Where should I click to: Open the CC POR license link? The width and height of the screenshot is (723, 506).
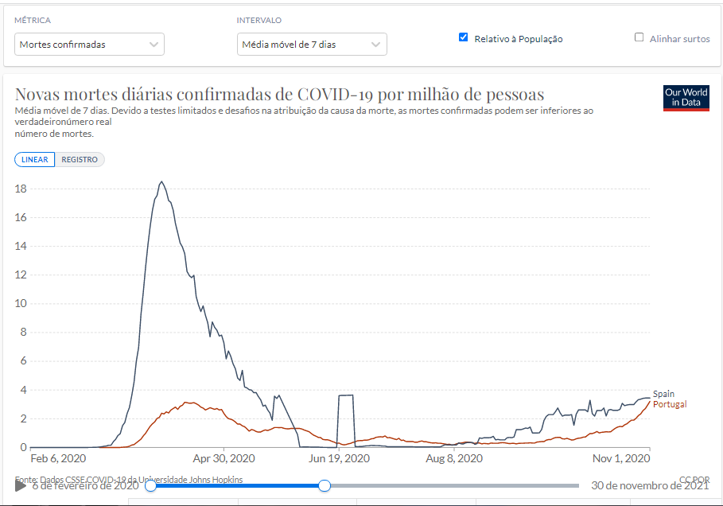pyautogui.click(x=693, y=480)
